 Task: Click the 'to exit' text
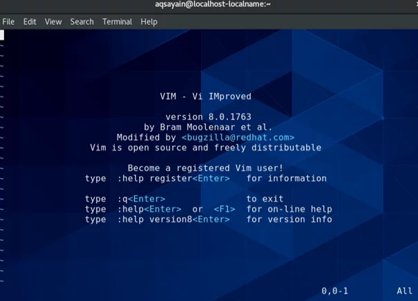coord(265,199)
